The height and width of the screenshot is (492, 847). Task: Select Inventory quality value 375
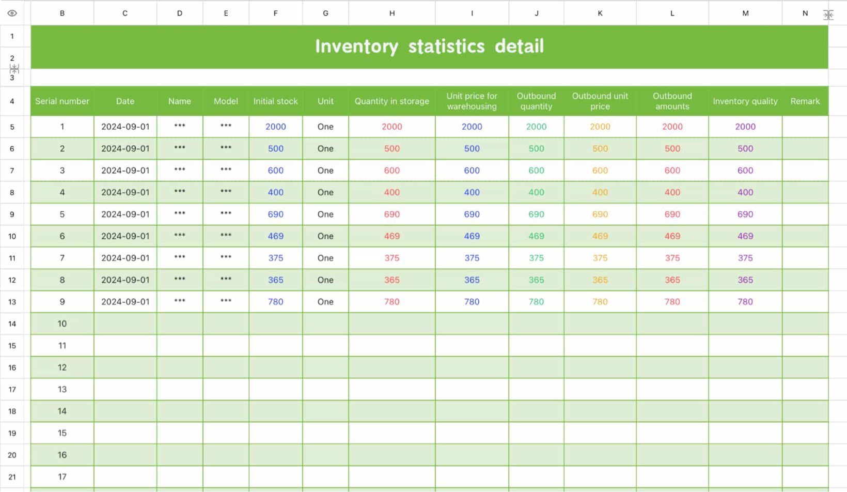coord(745,258)
